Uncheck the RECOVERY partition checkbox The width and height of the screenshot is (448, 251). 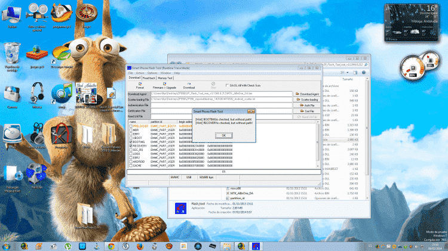point(131,145)
